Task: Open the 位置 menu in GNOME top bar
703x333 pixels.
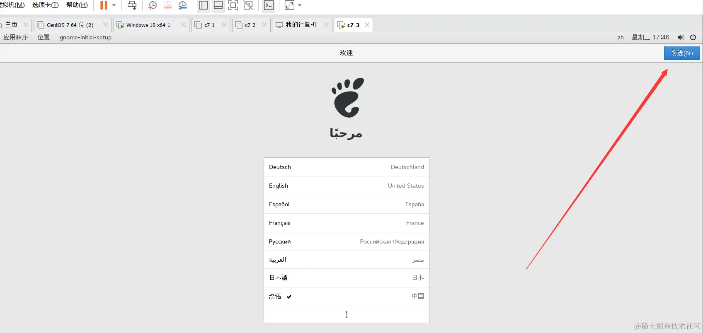Action: (44, 37)
